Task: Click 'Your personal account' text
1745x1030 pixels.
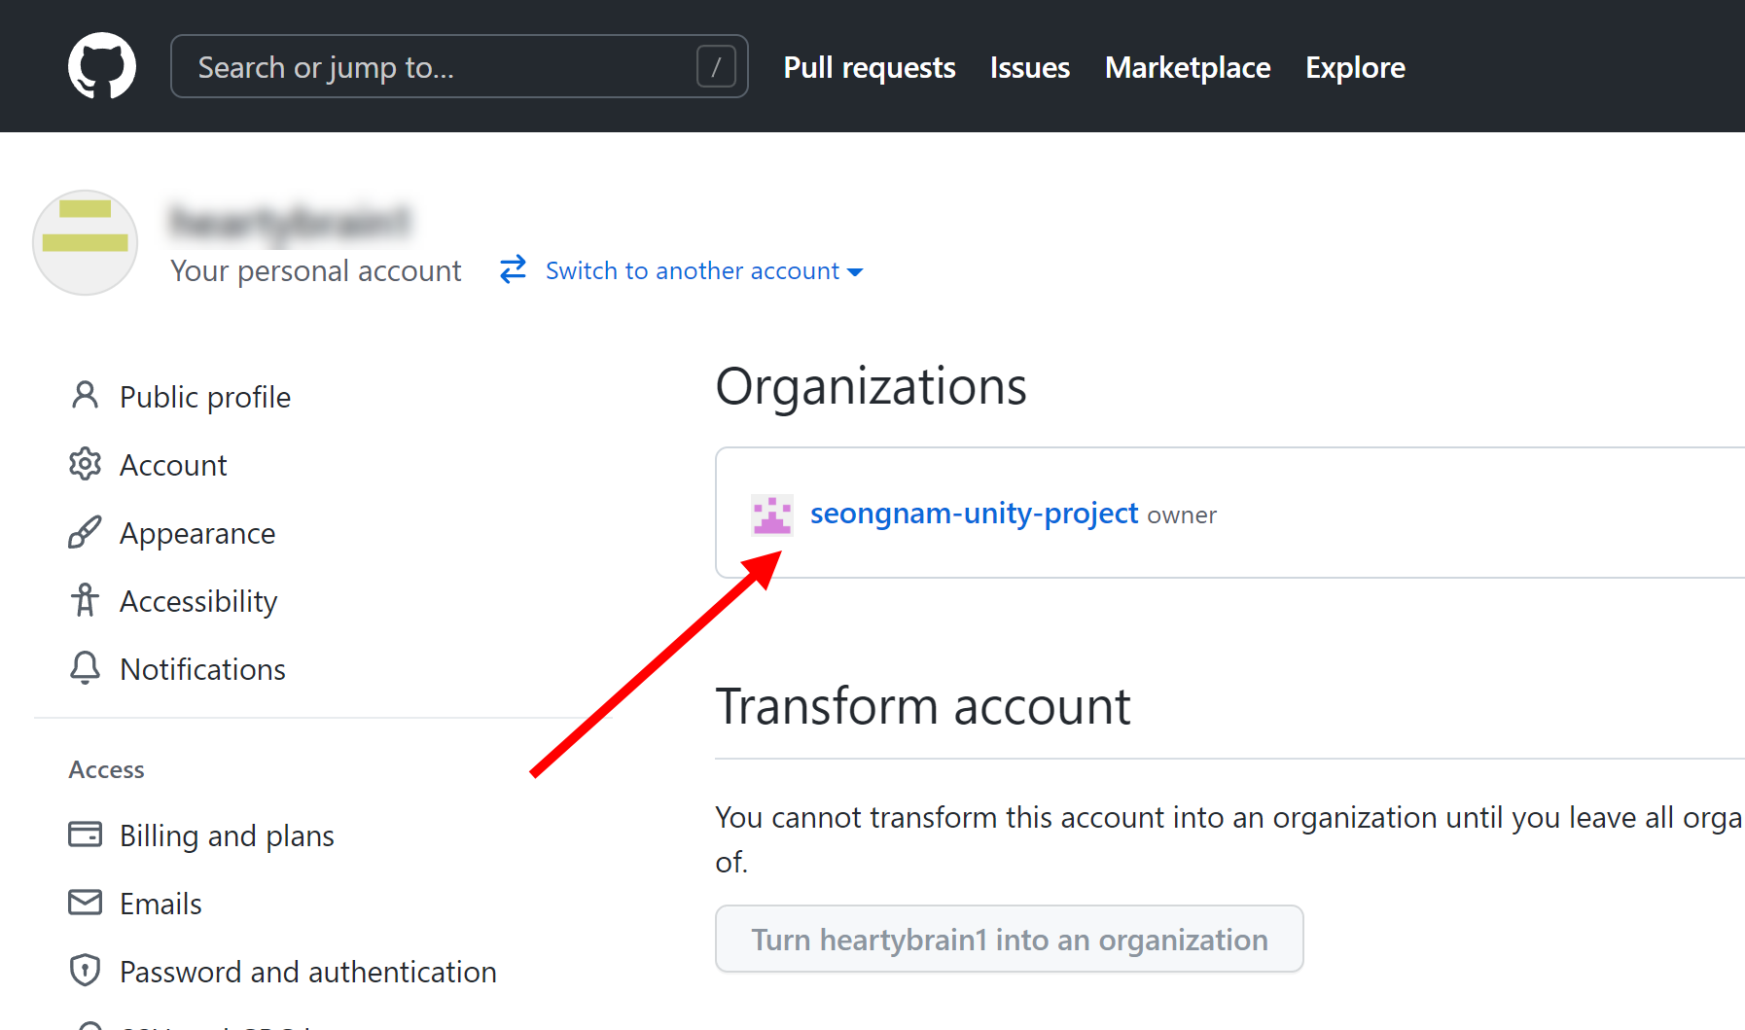Action: point(315,270)
